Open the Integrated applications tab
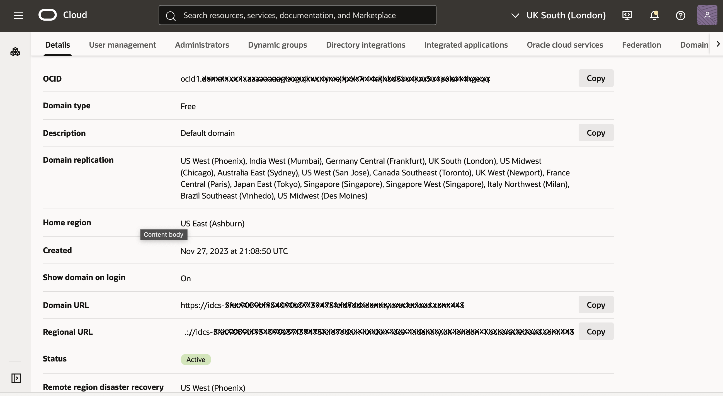Viewport: 723px width, 396px height. pos(466,45)
